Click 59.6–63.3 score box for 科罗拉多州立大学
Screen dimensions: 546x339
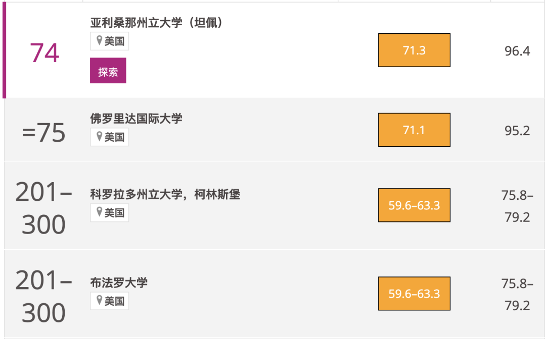(415, 205)
